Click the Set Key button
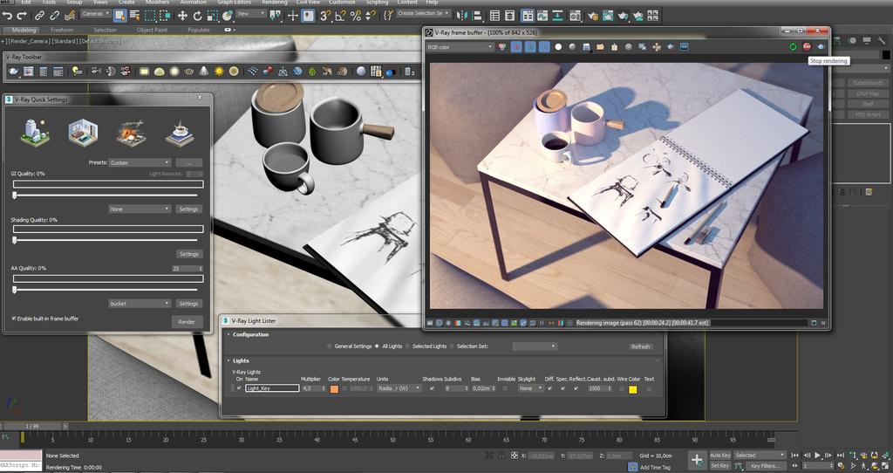This screenshot has width=893, height=473. [x=719, y=466]
